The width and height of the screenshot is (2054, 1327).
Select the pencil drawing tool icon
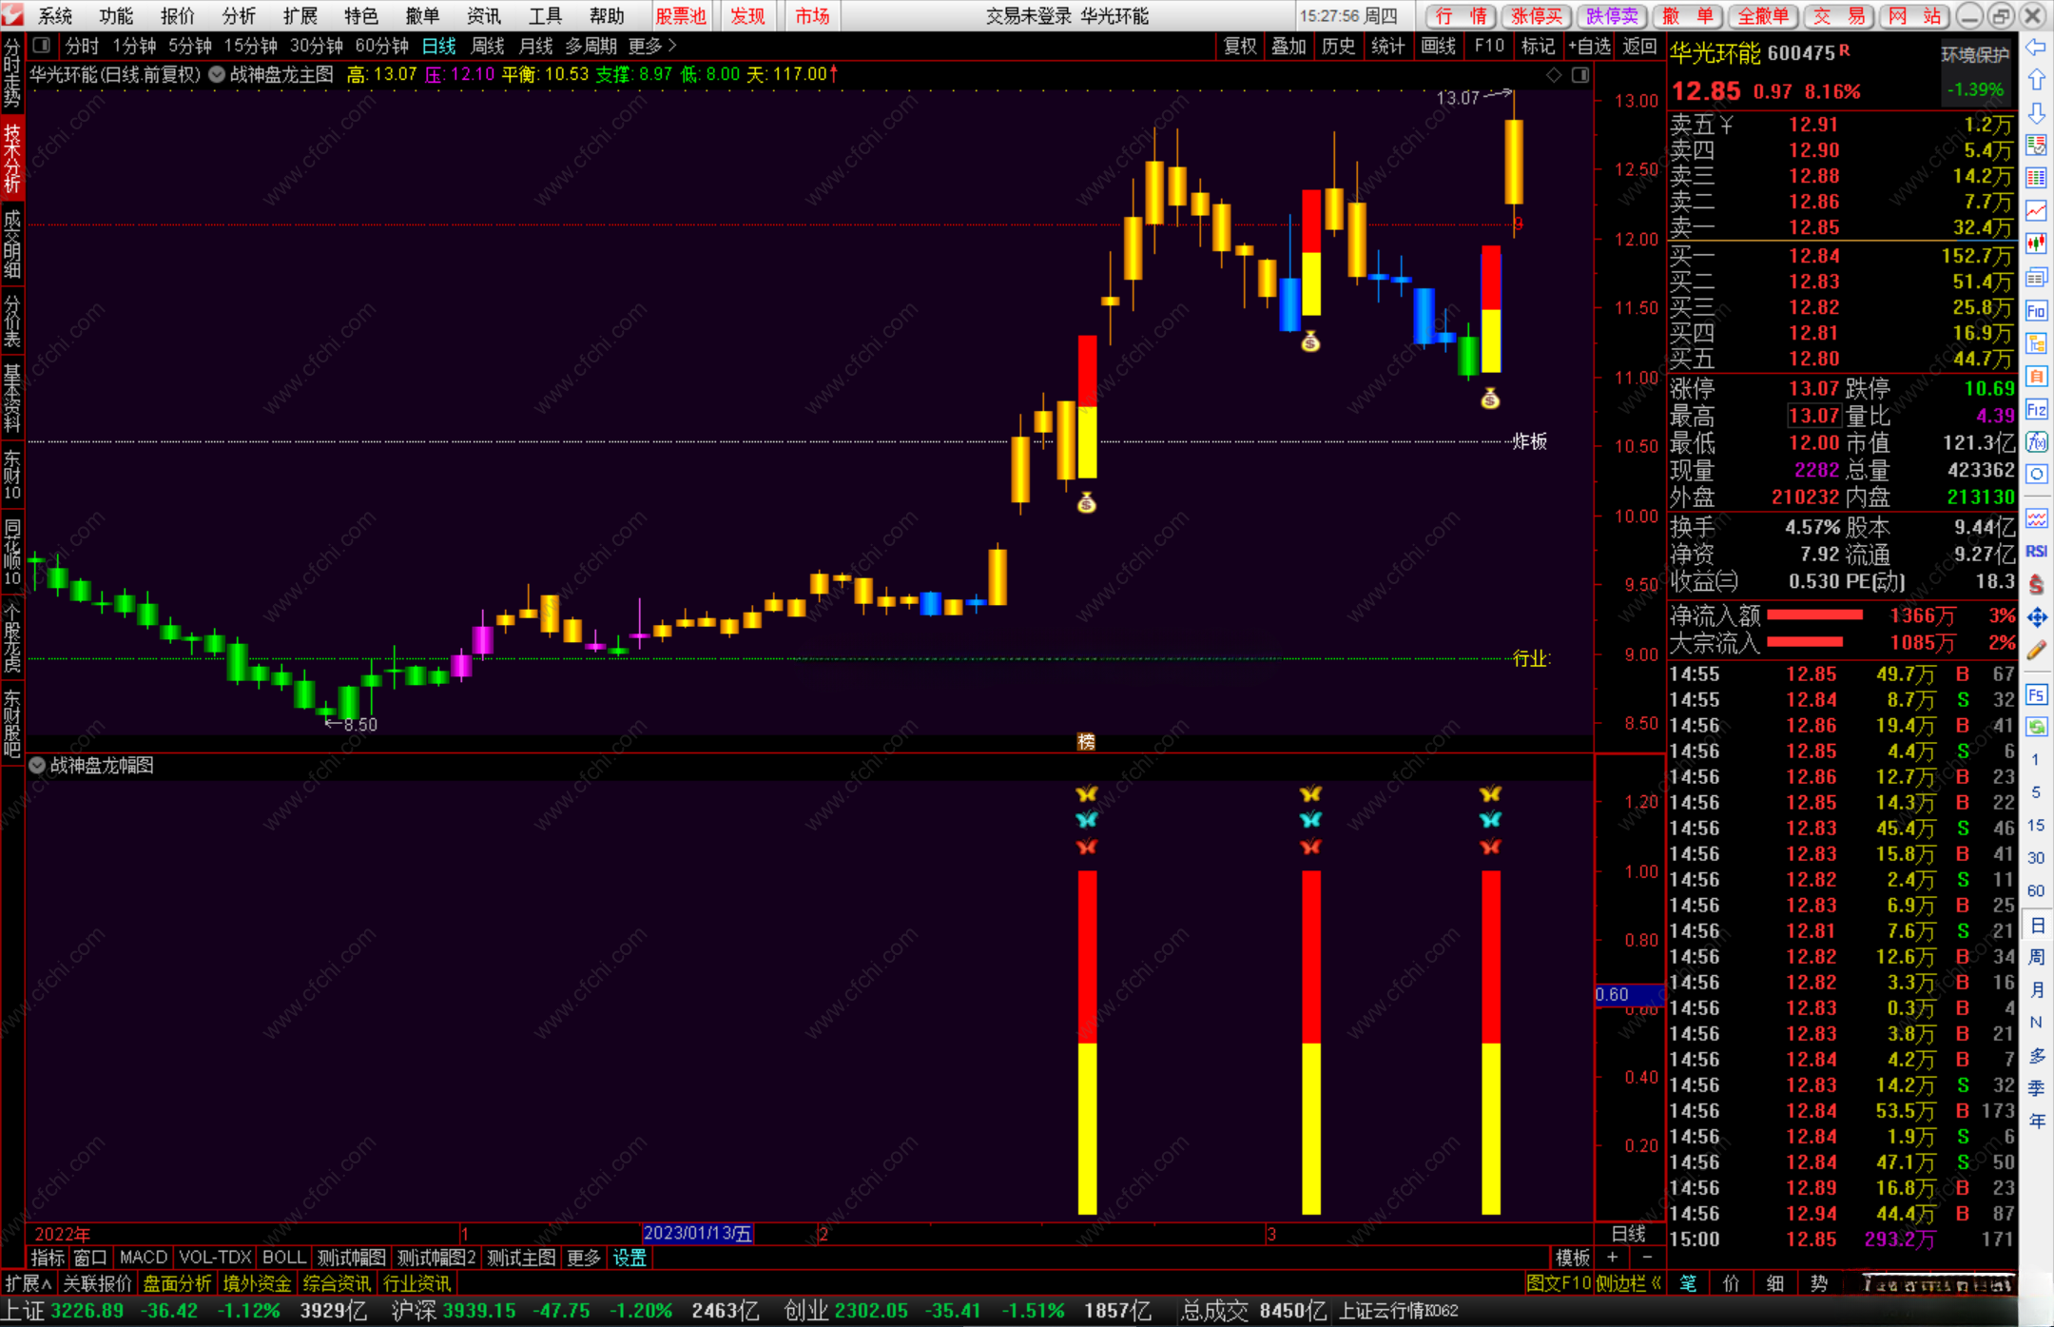[x=2036, y=652]
